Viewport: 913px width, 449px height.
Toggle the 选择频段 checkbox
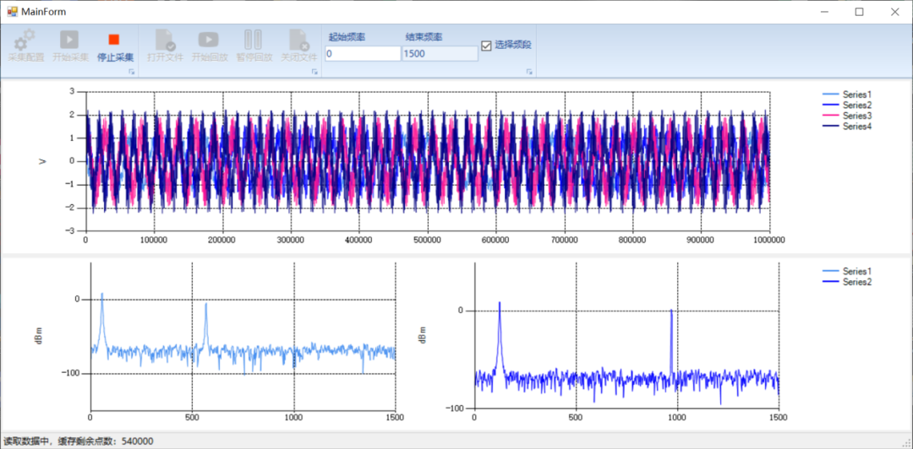(x=487, y=46)
